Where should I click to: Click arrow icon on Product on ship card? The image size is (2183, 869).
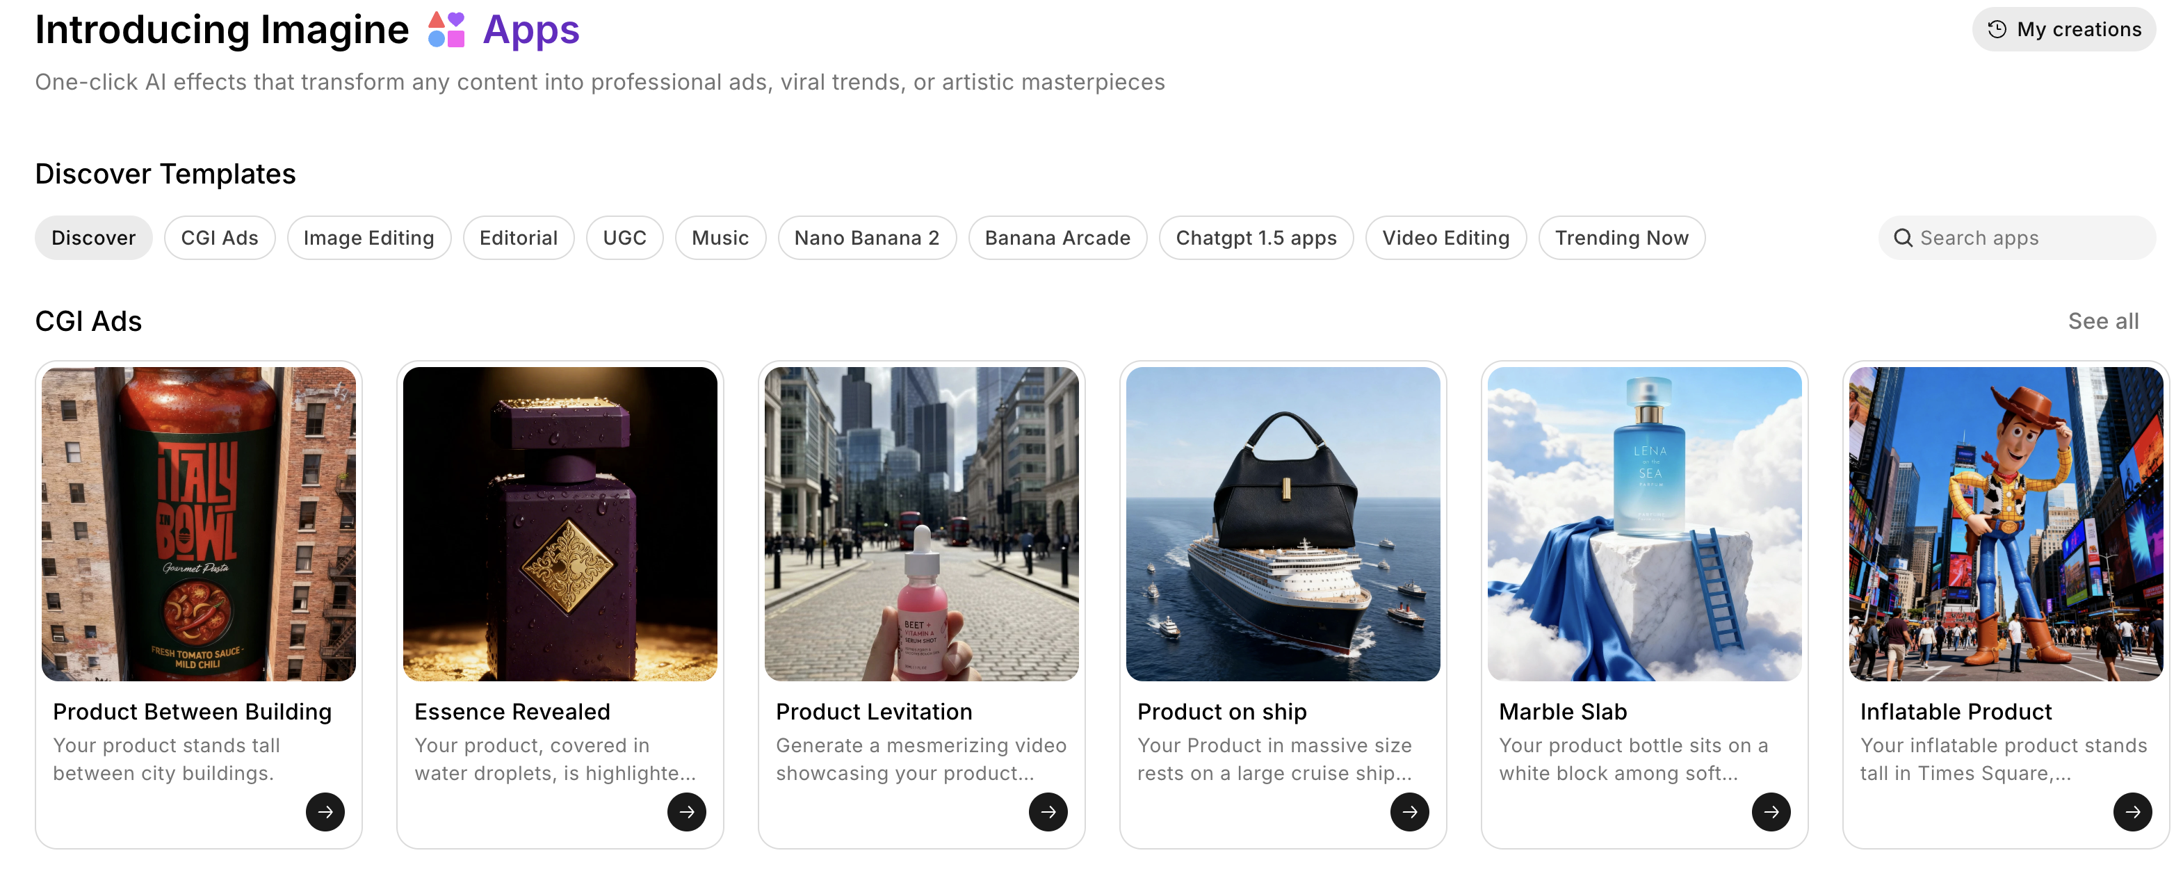pos(1409,811)
